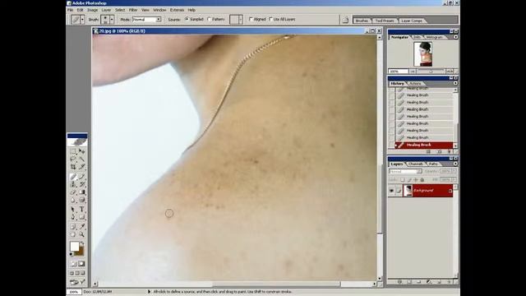This screenshot has width=526, height=296.
Task: Open File Browser from options bar
Action: coord(345,20)
